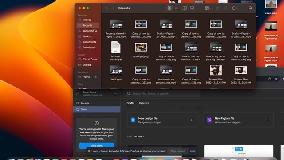Image resolution: width=284 pixels, height=160 pixels.
Task: Click plus icon on New FigJam file card
Action: pyautogui.click(x=268, y=120)
